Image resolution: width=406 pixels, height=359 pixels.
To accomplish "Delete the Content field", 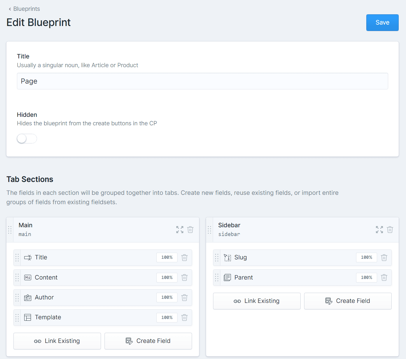I will point(184,278).
